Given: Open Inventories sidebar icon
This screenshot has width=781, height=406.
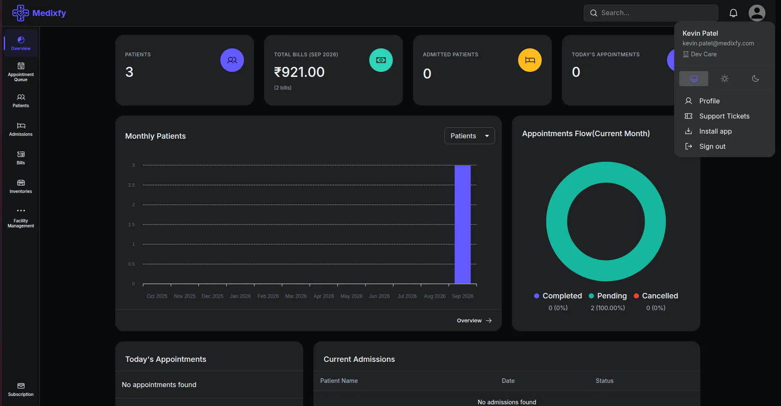Looking at the screenshot, I should pos(21,187).
